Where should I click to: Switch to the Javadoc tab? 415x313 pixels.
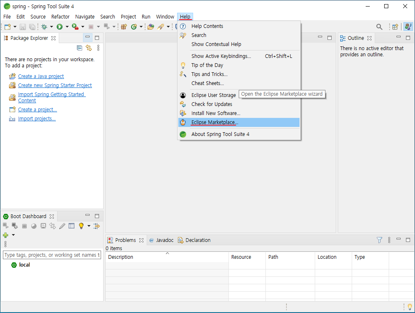coord(161,240)
